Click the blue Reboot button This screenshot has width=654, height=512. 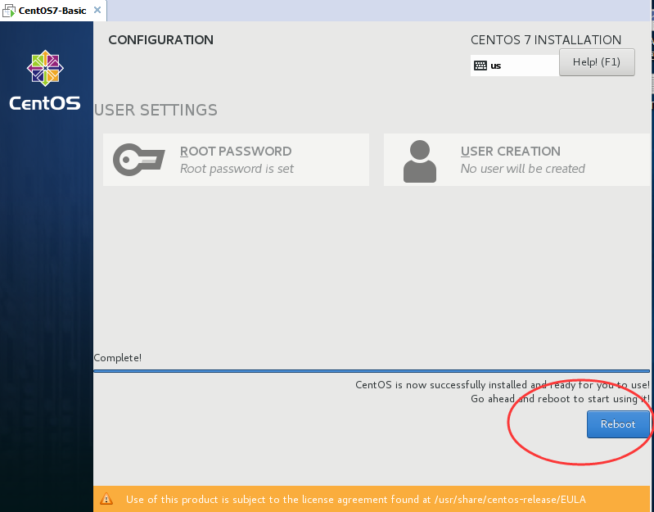click(x=618, y=424)
